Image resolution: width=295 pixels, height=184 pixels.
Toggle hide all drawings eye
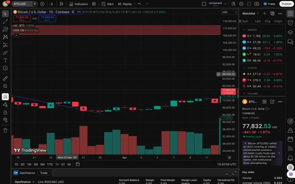(5, 120)
